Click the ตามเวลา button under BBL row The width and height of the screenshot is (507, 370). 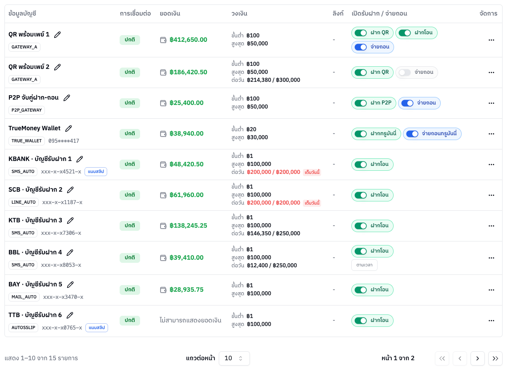click(364, 265)
